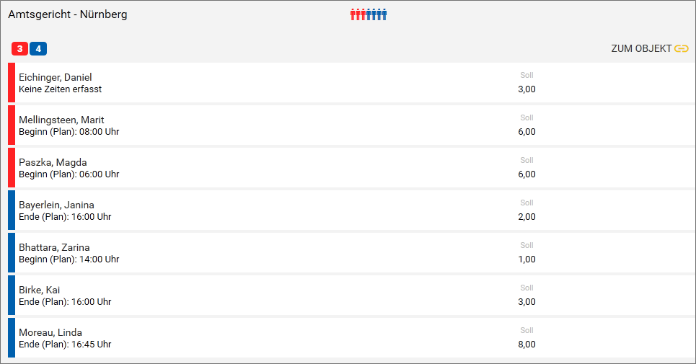Screen dimensions: 696x364
Task: Select the Eichinger, Daniel entry
Action: 56,77
